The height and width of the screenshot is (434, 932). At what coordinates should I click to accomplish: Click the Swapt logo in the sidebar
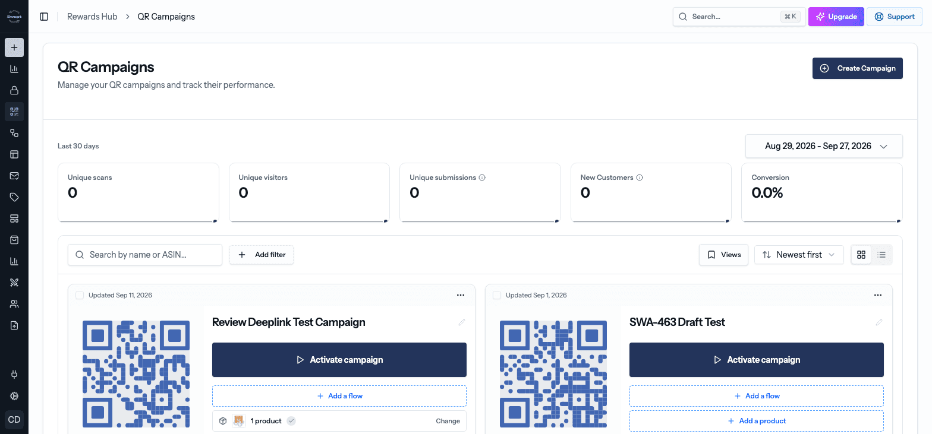click(14, 17)
